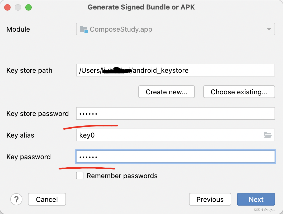This screenshot has width=283, height=214.
Task: Cancel the Generate Signed Bundle dialog
Action: (47, 200)
